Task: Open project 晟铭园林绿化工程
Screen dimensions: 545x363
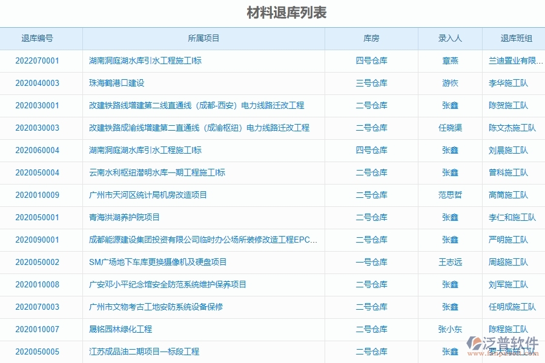Action: click(x=120, y=329)
